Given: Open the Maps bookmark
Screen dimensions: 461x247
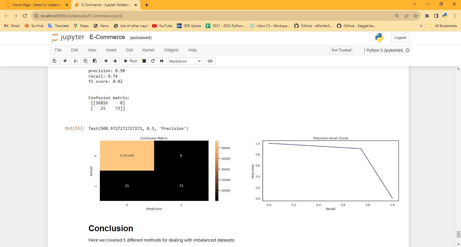Looking at the screenshot, I should point(81,26).
